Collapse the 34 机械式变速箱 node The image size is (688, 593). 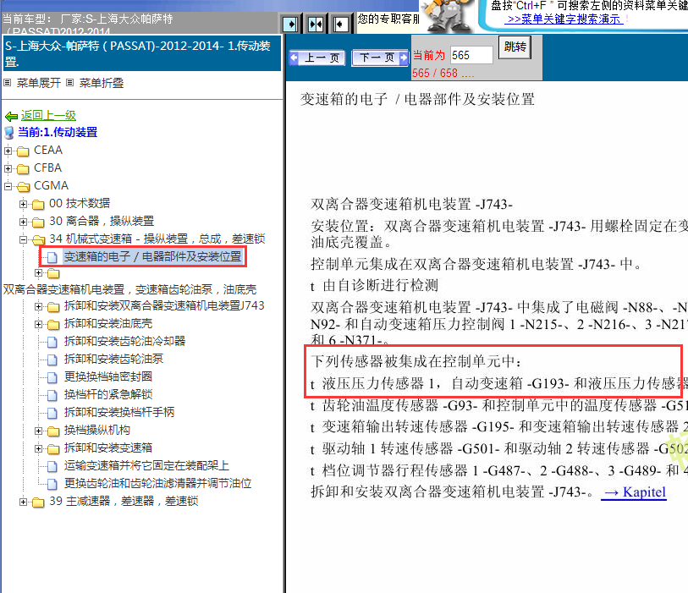click(x=23, y=239)
